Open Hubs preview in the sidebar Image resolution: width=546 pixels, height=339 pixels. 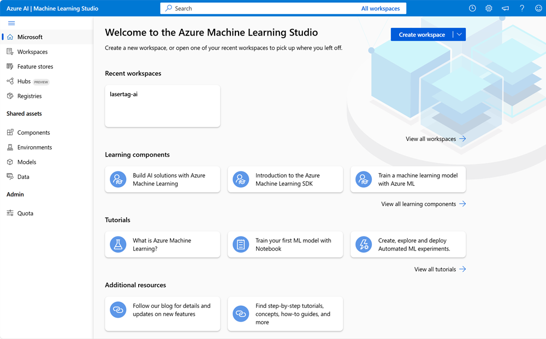point(46,81)
